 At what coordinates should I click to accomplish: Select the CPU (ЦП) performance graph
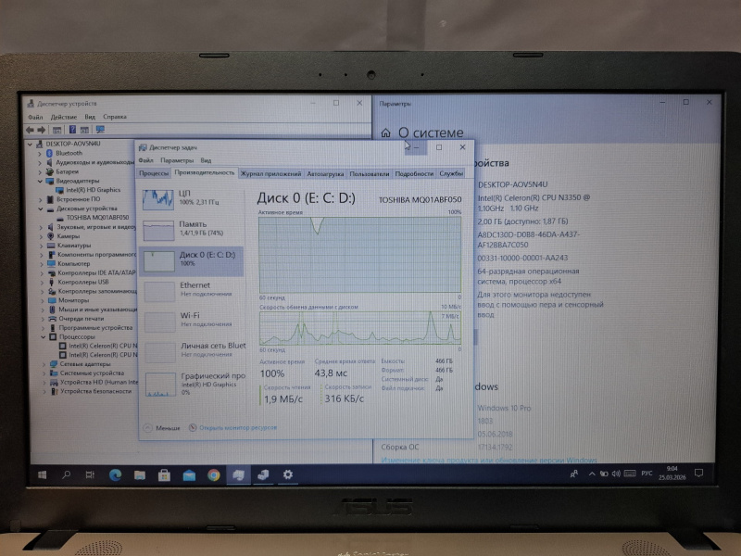click(x=190, y=197)
